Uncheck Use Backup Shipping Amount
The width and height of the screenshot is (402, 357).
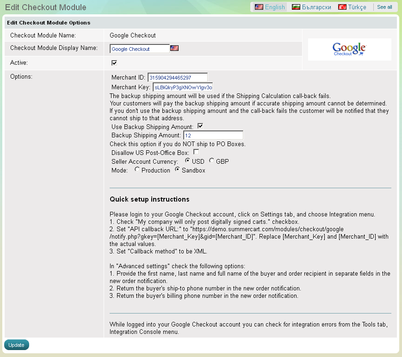(200, 126)
